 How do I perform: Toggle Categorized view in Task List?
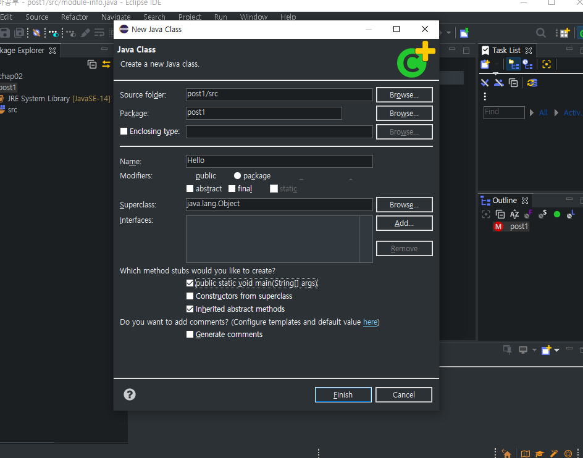point(513,64)
